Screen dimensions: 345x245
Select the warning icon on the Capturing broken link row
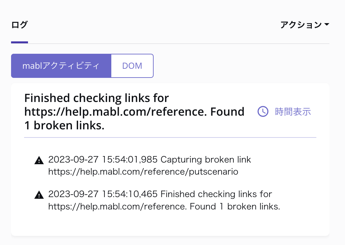[39, 160]
